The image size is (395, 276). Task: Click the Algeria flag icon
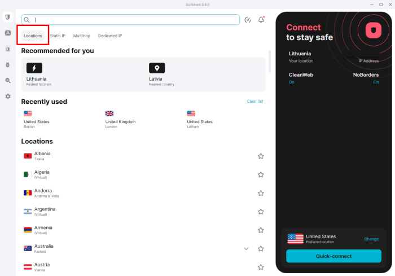(28, 174)
